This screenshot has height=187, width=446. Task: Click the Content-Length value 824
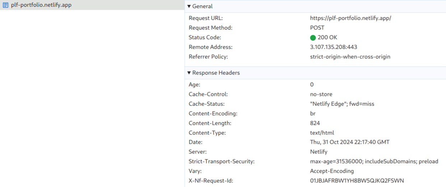(315, 123)
